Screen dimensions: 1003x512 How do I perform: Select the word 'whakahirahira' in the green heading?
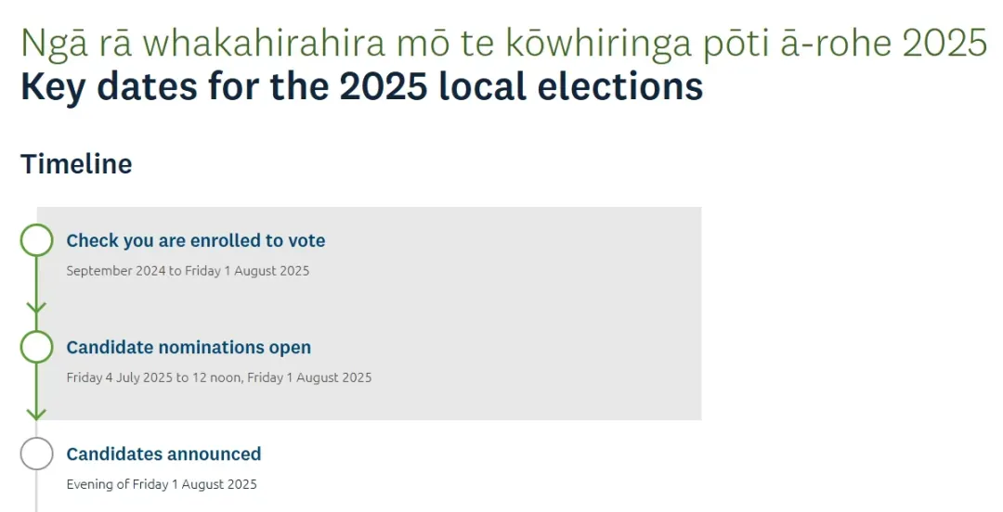coord(264,43)
